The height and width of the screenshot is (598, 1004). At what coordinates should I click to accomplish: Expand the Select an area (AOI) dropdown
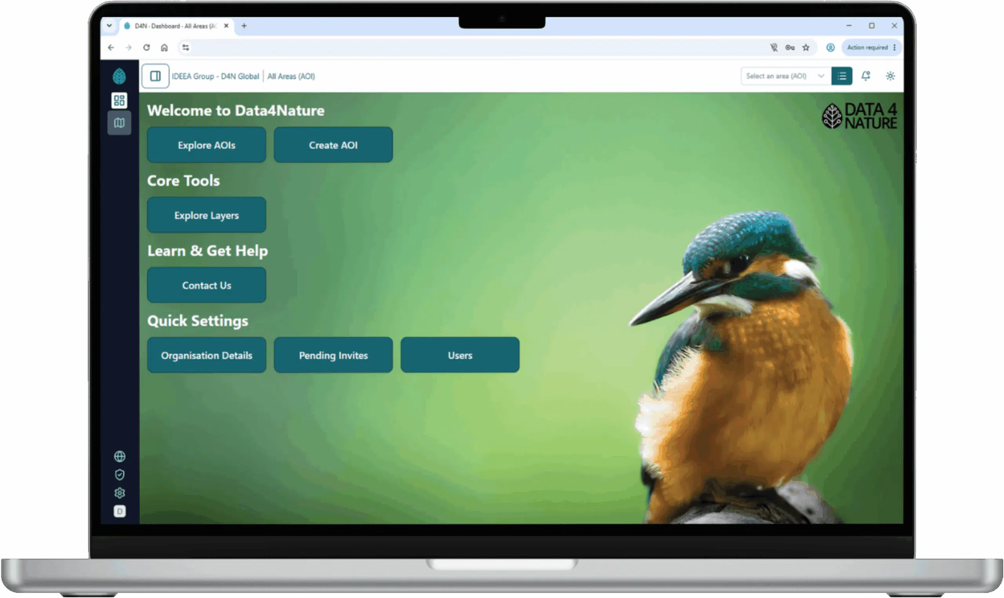[x=786, y=76]
